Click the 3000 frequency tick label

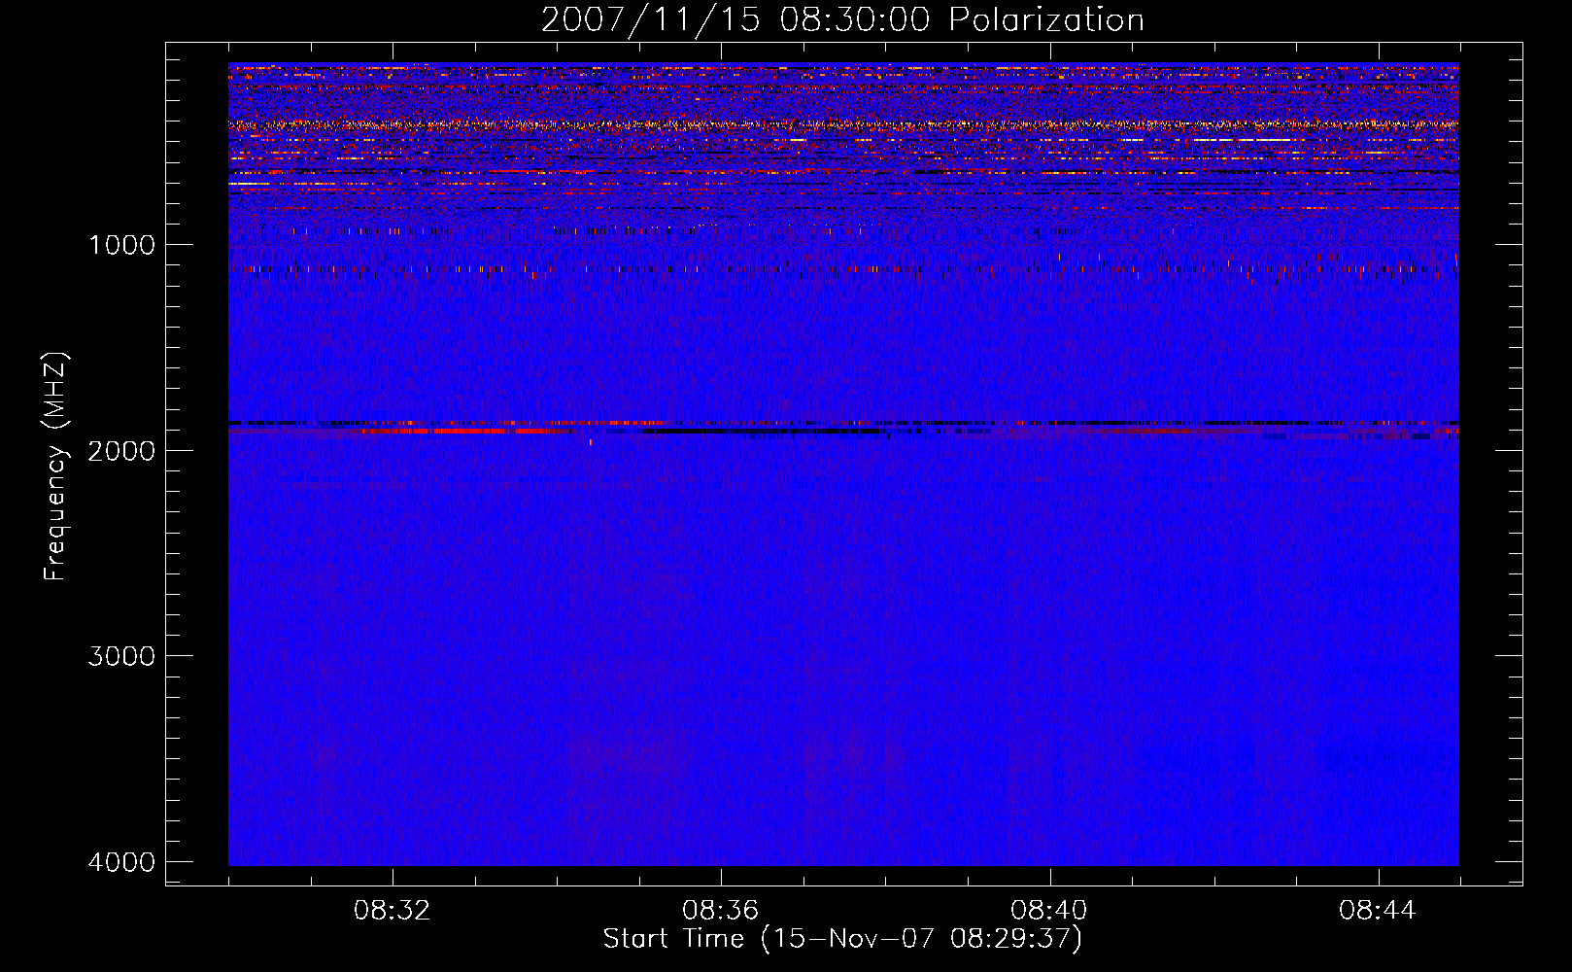[122, 656]
